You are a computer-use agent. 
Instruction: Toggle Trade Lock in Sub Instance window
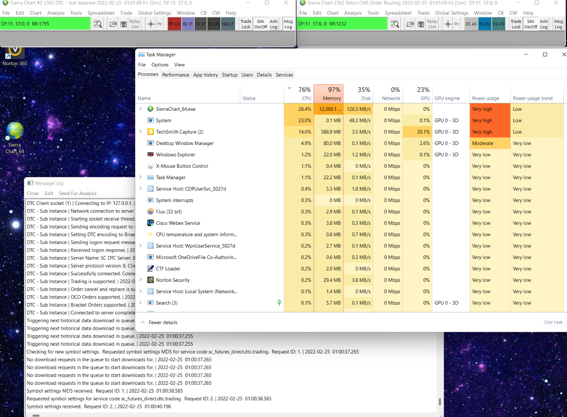click(x=246, y=24)
